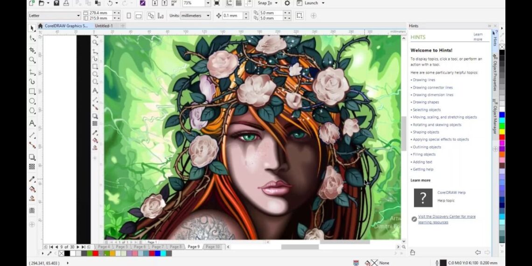Click the CorelDRAW Help link
Image resolution: width=532 pixels, height=266 pixels.
(451, 192)
